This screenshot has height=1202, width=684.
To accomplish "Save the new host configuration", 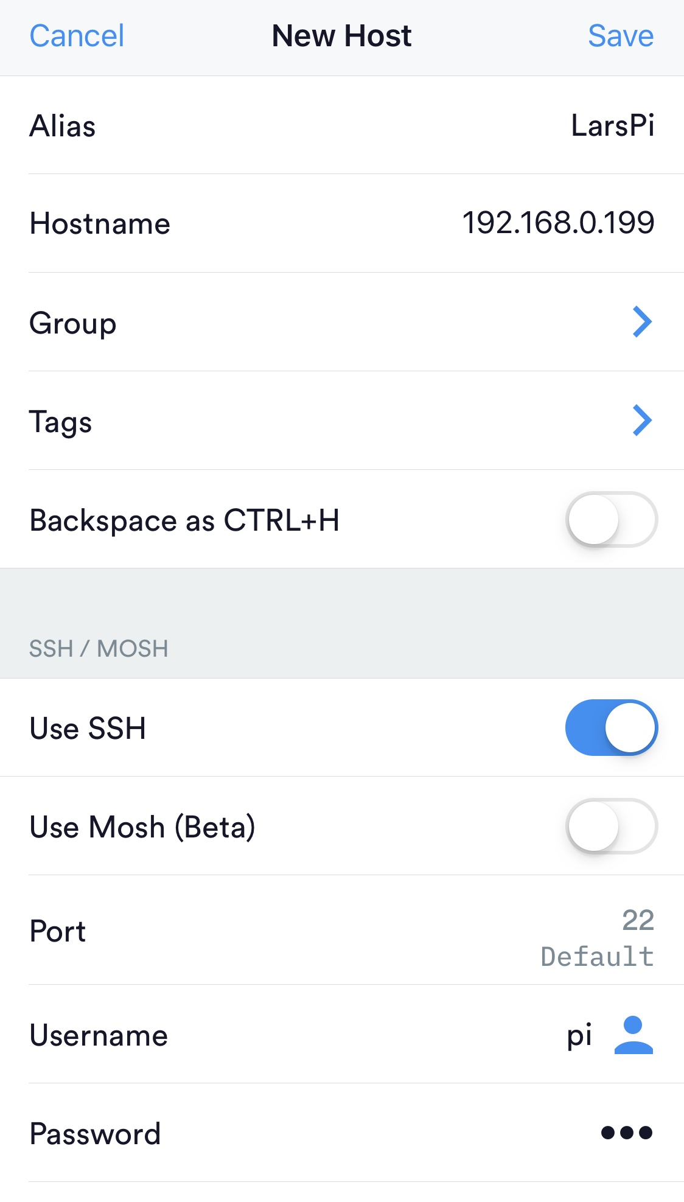I will [620, 36].
